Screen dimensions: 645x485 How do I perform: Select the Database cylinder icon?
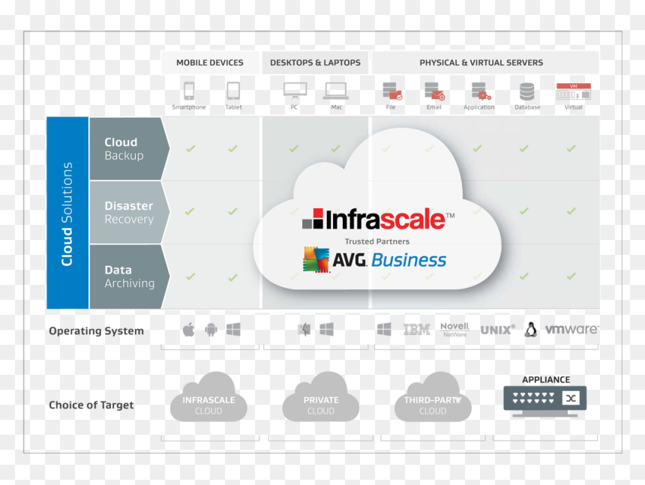526,91
